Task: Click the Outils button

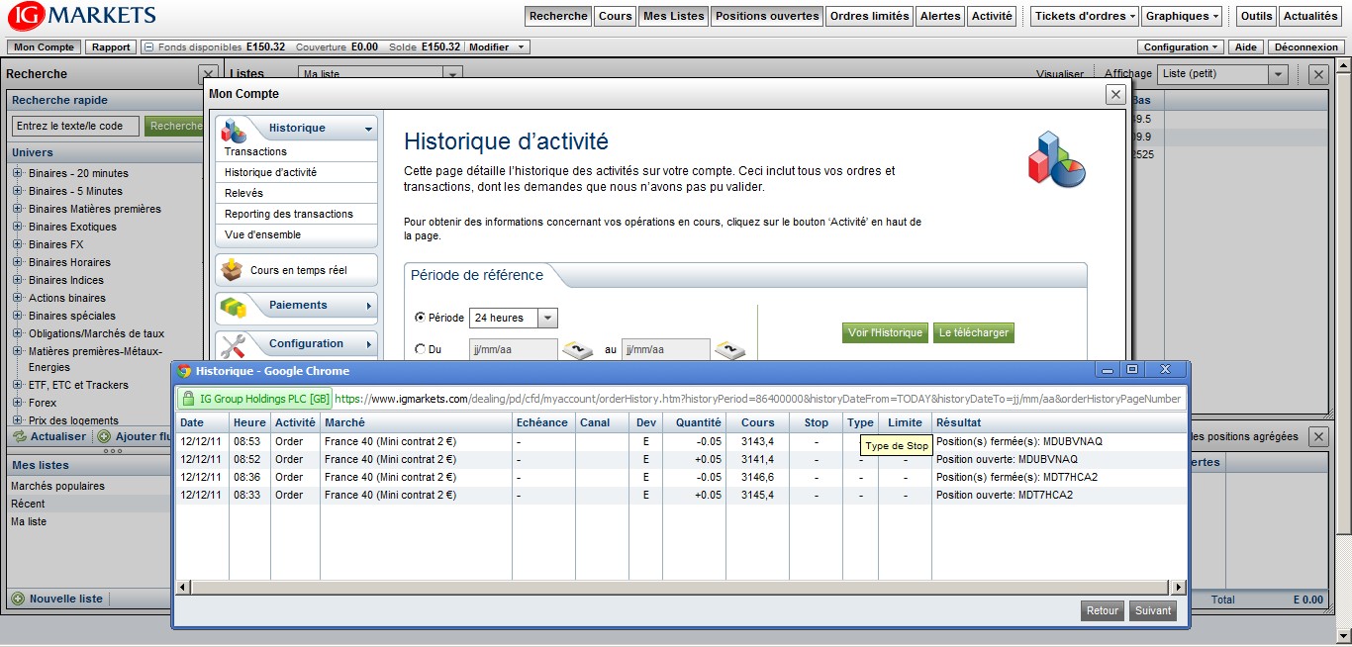Action: click(x=1256, y=16)
